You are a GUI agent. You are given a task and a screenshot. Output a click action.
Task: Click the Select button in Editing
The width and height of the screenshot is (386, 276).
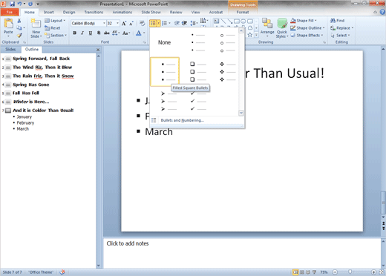coord(340,36)
